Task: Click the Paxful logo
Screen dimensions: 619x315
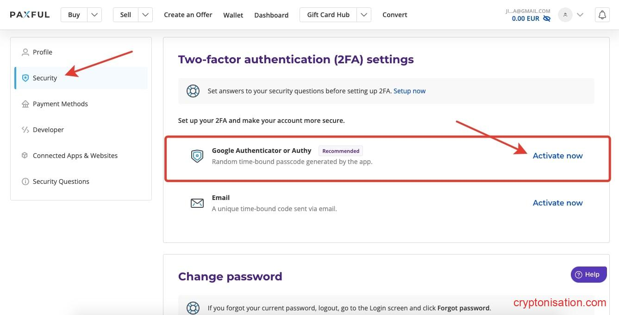Action: 30,15
